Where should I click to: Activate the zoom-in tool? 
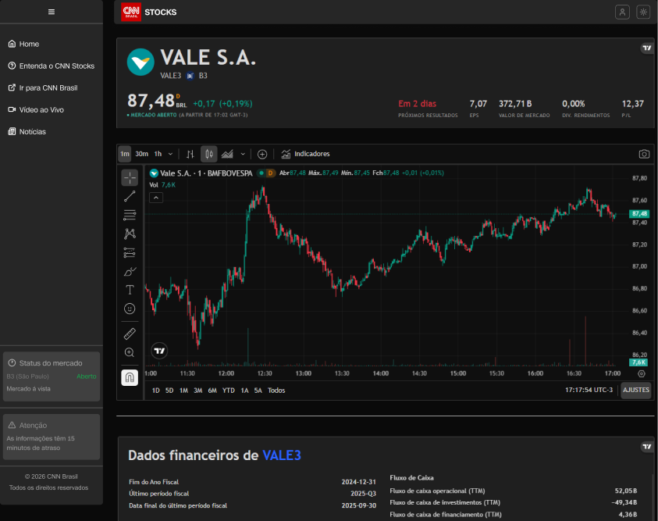point(130,352)
